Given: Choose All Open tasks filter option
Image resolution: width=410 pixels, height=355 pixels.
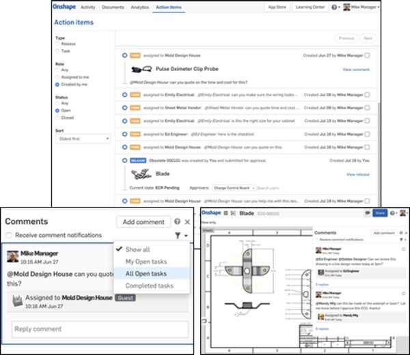Looking at the screenshot, I should (152, 274).
